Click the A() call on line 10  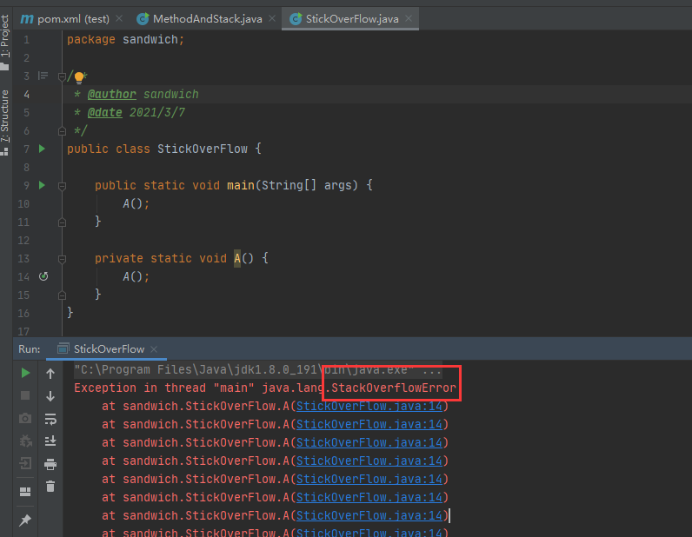click(136, 204)
